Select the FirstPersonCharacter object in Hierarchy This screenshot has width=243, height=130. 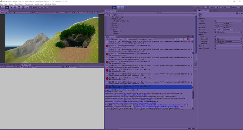[122, 21]
